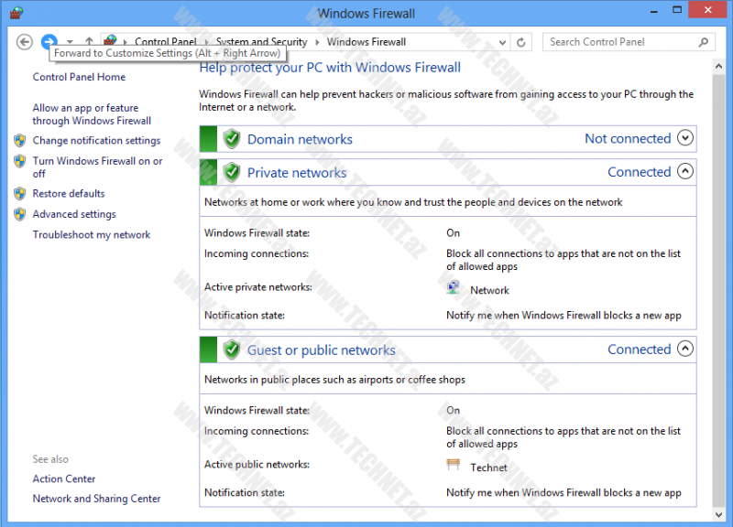Click the Refresh button in address bar

click(x=521, y=42)
